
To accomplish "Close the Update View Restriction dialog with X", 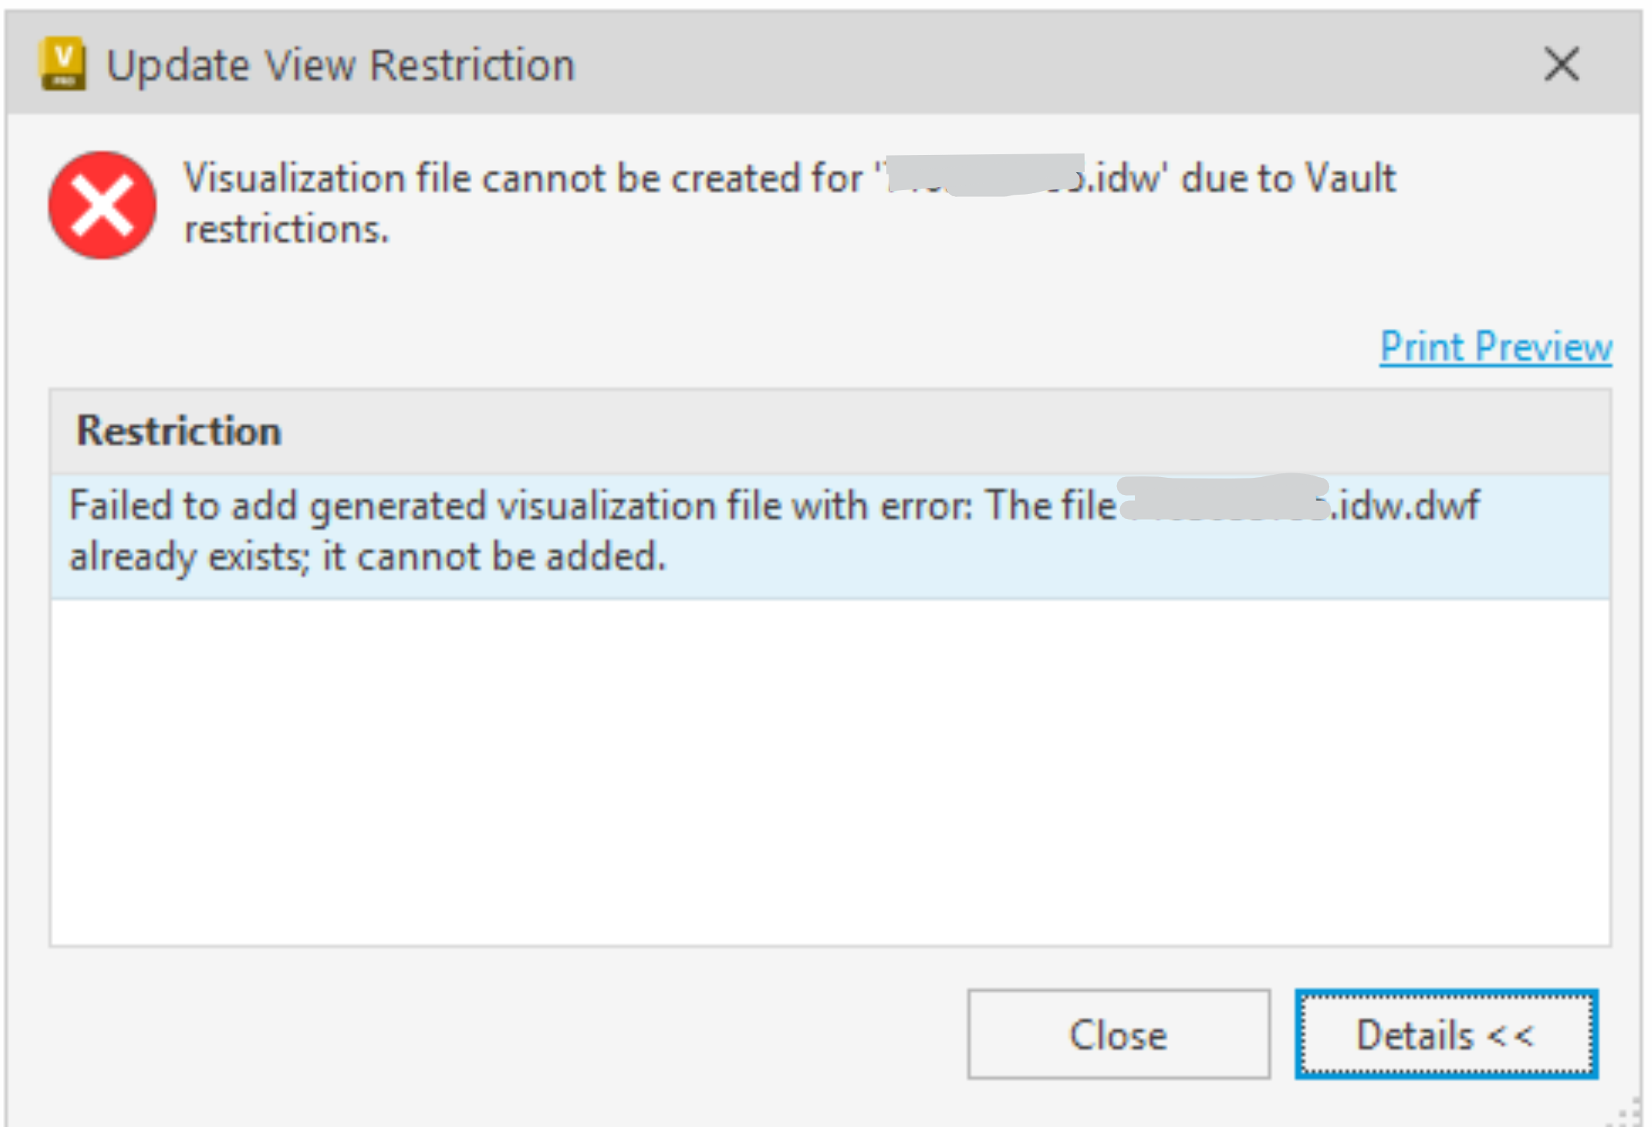I will point(1561,64).
